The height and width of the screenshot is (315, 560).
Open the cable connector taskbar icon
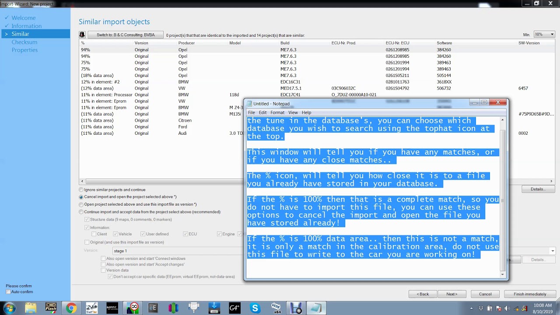pyautogui.click(x=194, y=308)
